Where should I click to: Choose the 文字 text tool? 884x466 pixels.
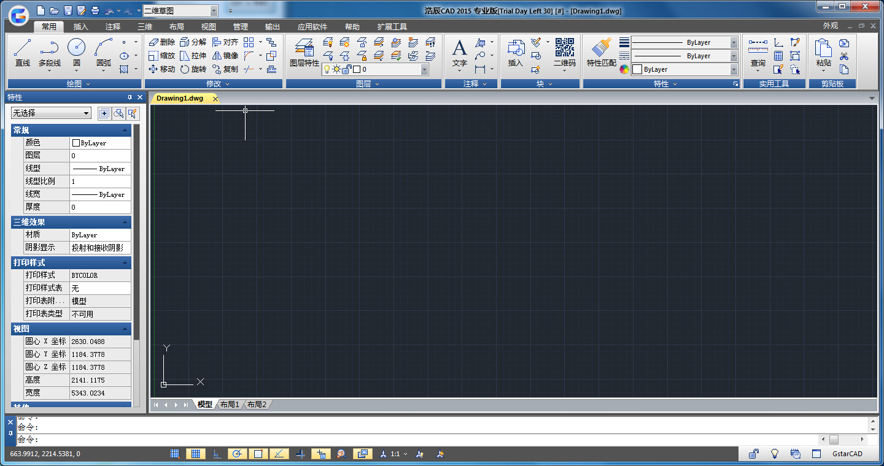tap(459, 52)
